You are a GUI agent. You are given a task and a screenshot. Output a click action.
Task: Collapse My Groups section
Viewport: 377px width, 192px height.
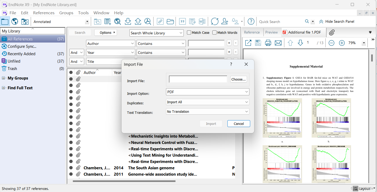click(x=3, y=78)
